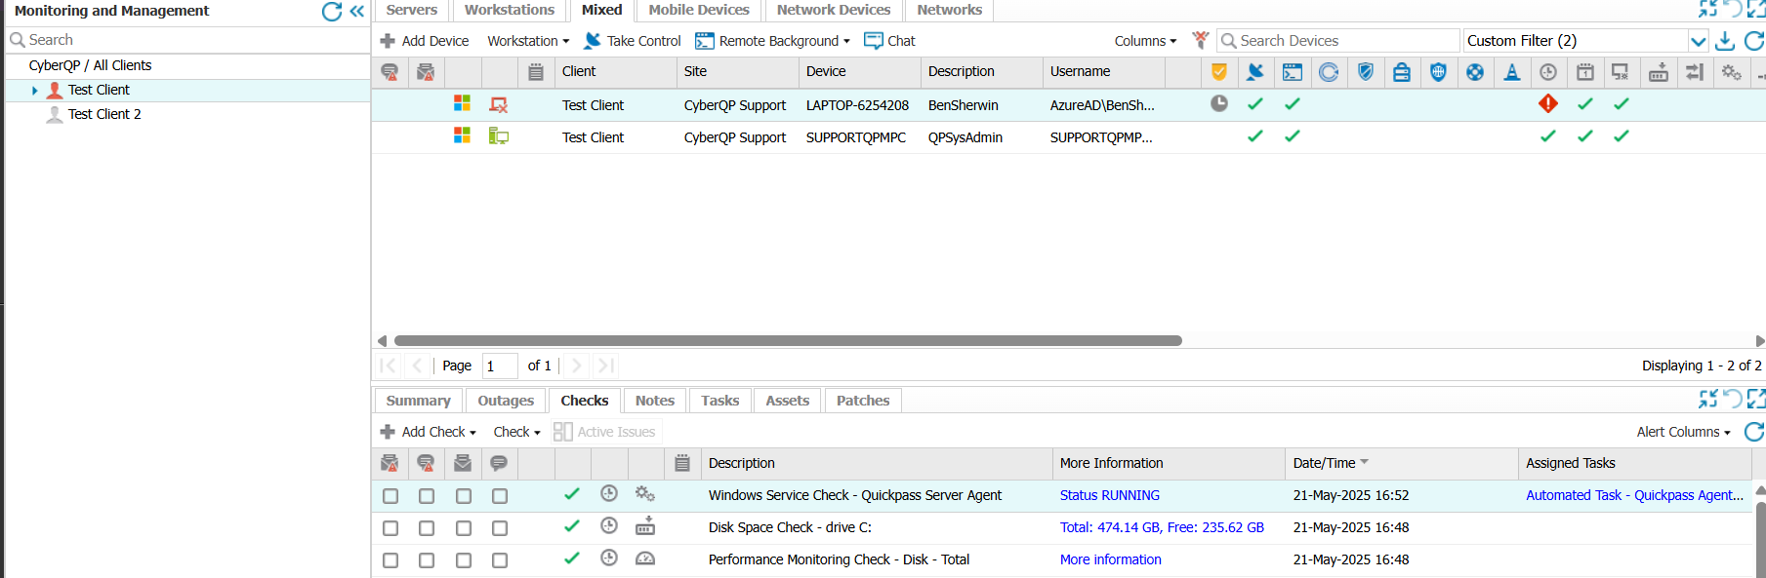The image size is (1766, 578).
Task: Open the Workstation dropdown menu
Action: coord(528,41)
